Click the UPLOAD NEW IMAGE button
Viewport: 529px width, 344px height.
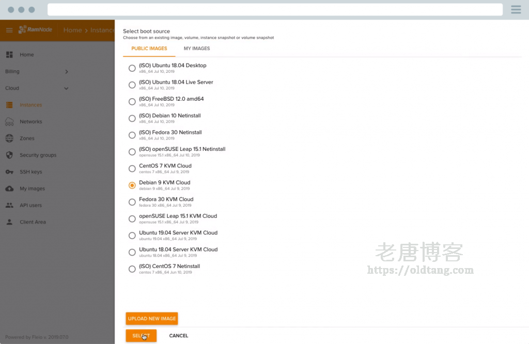151,319
